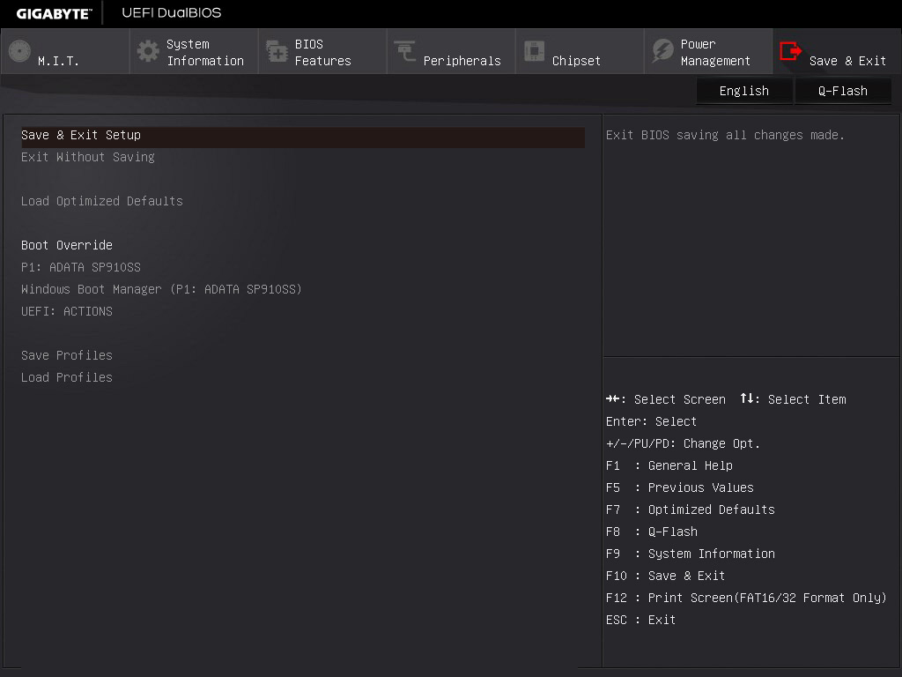
Task: Open the Load Profiles submenu
Action: click(67, 377)
